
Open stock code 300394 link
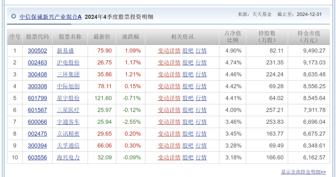pos(37,146)
